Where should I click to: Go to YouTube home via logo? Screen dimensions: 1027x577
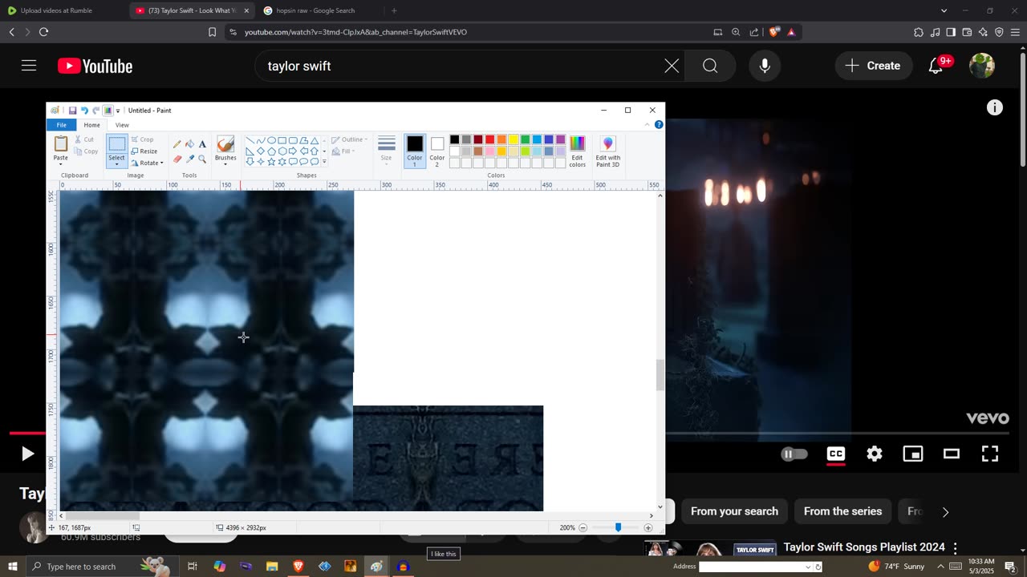95,66
